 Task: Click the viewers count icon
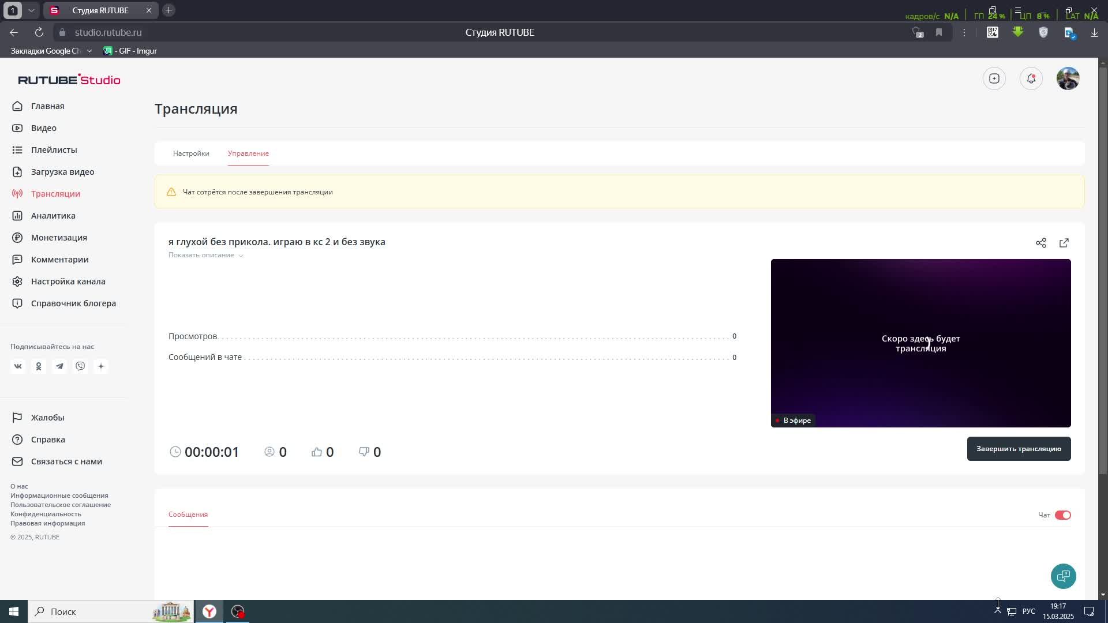click(x=269, y=452)
